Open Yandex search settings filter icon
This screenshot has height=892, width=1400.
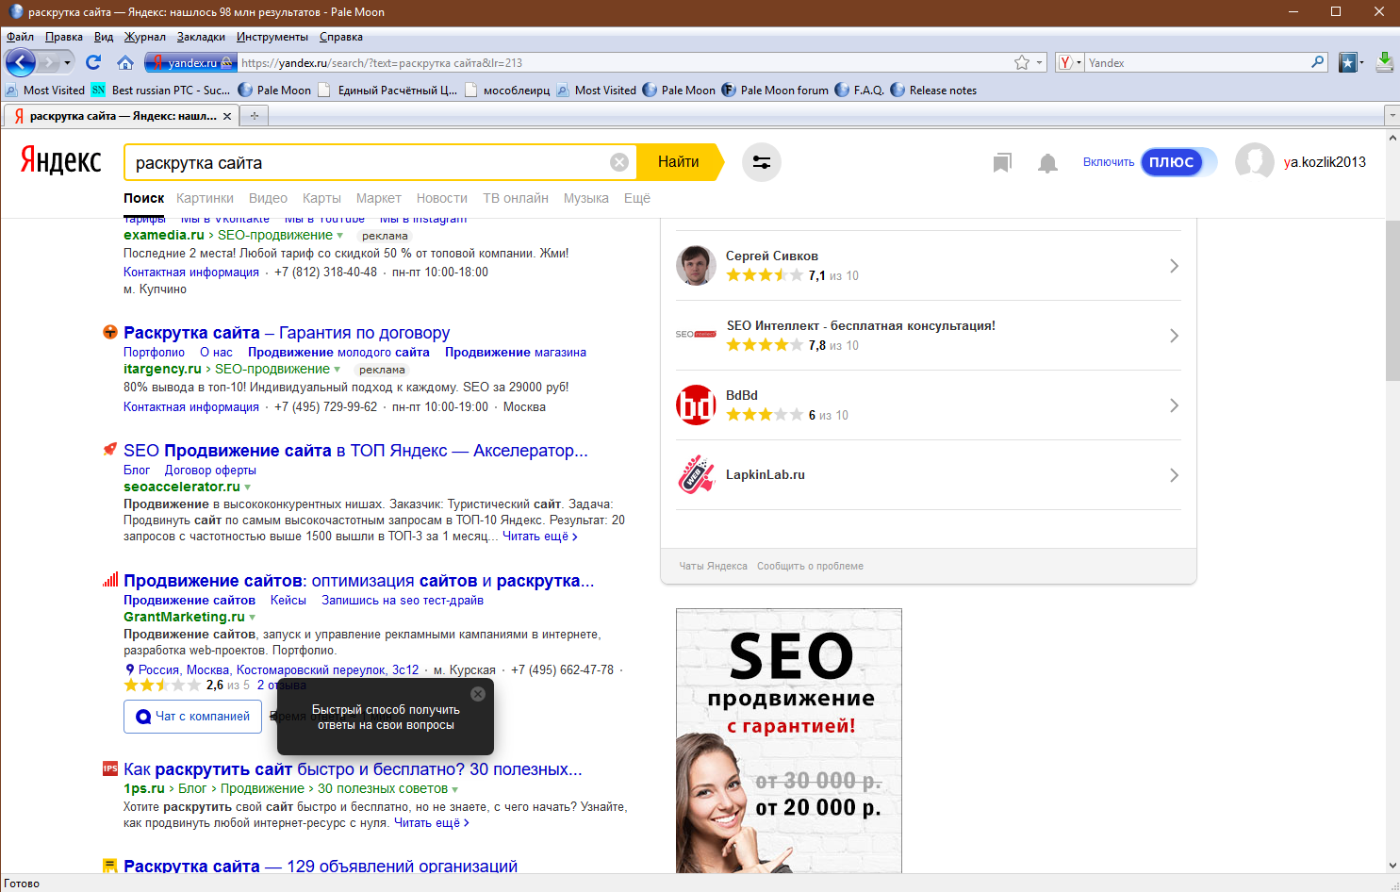point(762,162)
